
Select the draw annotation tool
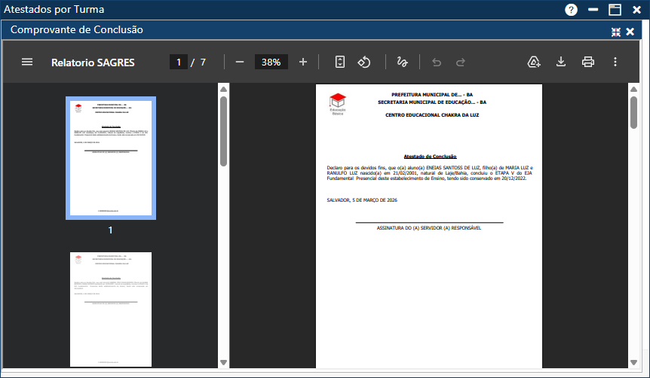click(x=403, y=62)
